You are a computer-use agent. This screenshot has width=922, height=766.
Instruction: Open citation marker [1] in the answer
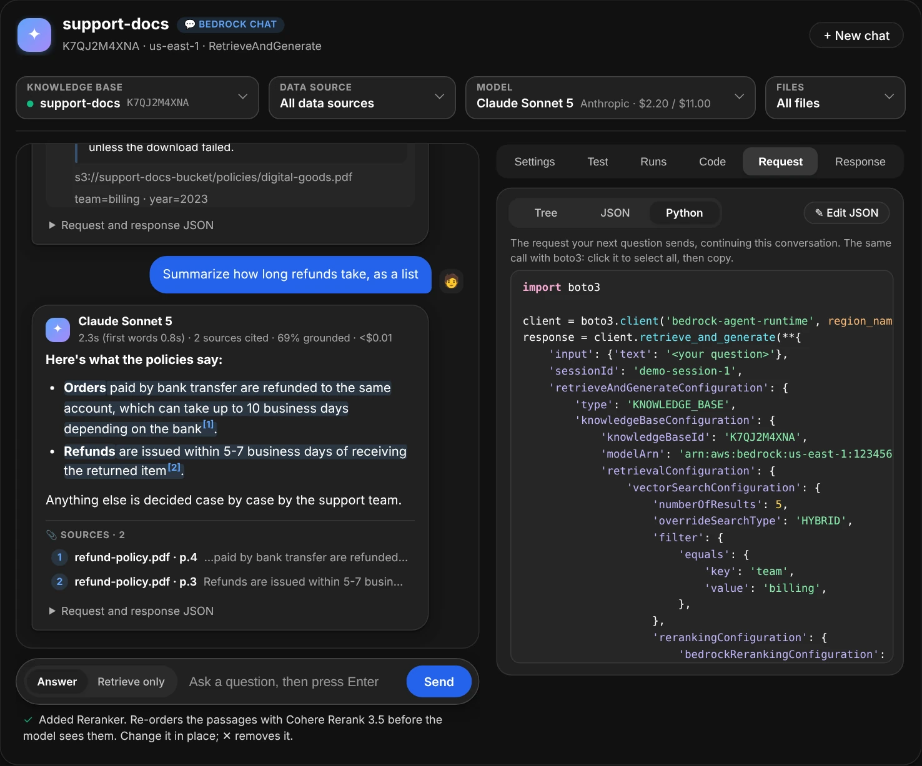[x=208, y=425]
